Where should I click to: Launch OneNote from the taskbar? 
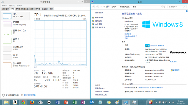click(83, 102)
